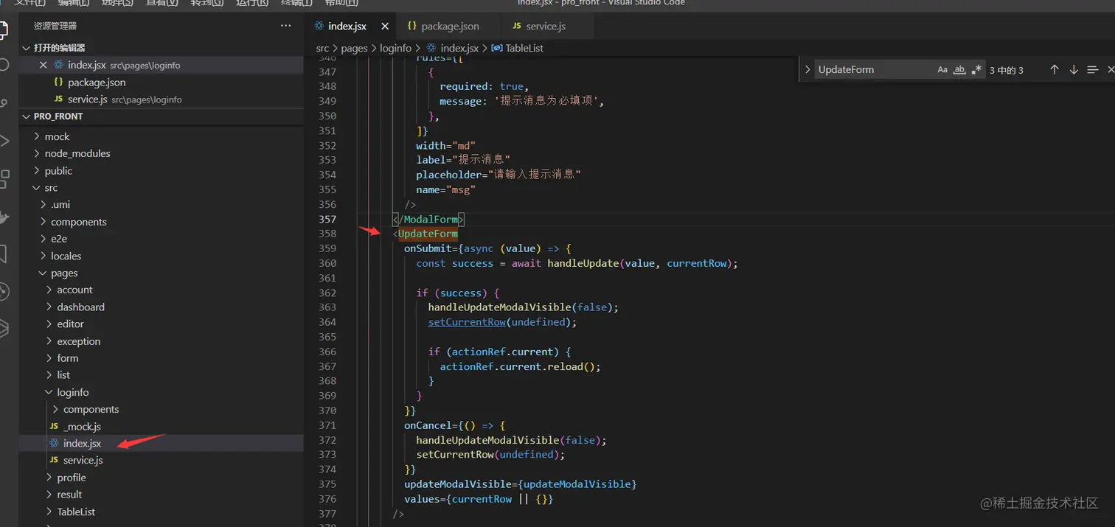The height and width of the screenshot is (527, 1115).
Task: Expand the node_modules folder
Action: 77,153
